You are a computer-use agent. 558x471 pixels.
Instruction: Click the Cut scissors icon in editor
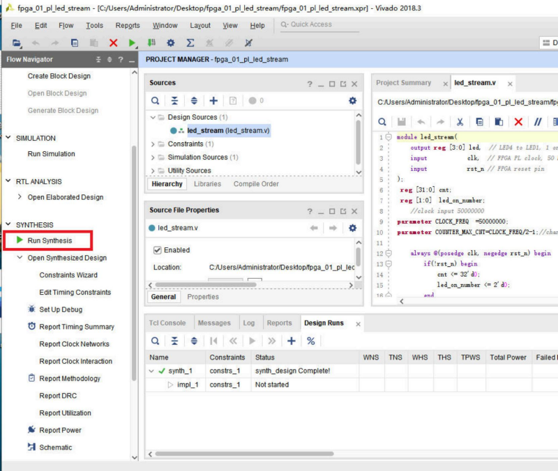click(460, 122)
